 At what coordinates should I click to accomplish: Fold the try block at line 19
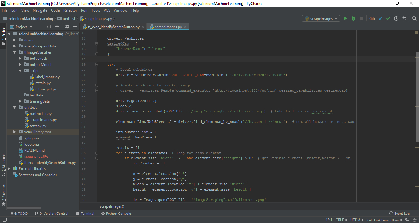[x=97, y=64]
